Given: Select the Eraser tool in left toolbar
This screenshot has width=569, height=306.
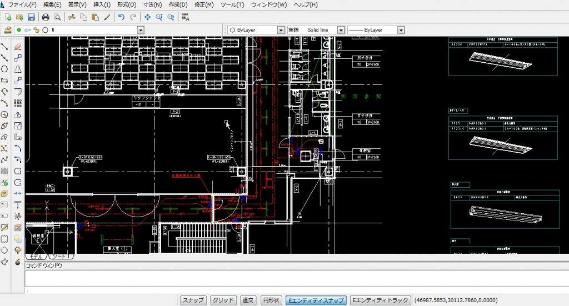Looking at the screenshot, I should (x=18, y=47).
